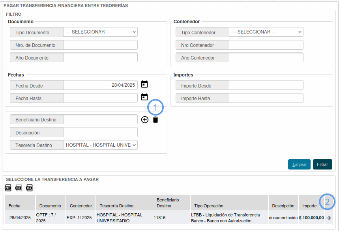Export the transfer list as PDF
339x231 pixels.
coord(8,188)
